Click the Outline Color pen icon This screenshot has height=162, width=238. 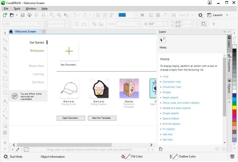(171, 156)
